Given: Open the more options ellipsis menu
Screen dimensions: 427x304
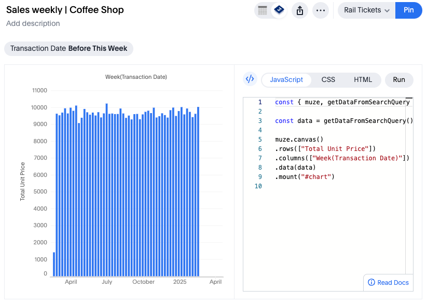Looking at the screenshot, I should coord(321,10).
